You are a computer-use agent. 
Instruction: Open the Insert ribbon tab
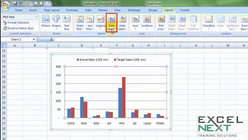pyautogui.click(x=33, y=10)
